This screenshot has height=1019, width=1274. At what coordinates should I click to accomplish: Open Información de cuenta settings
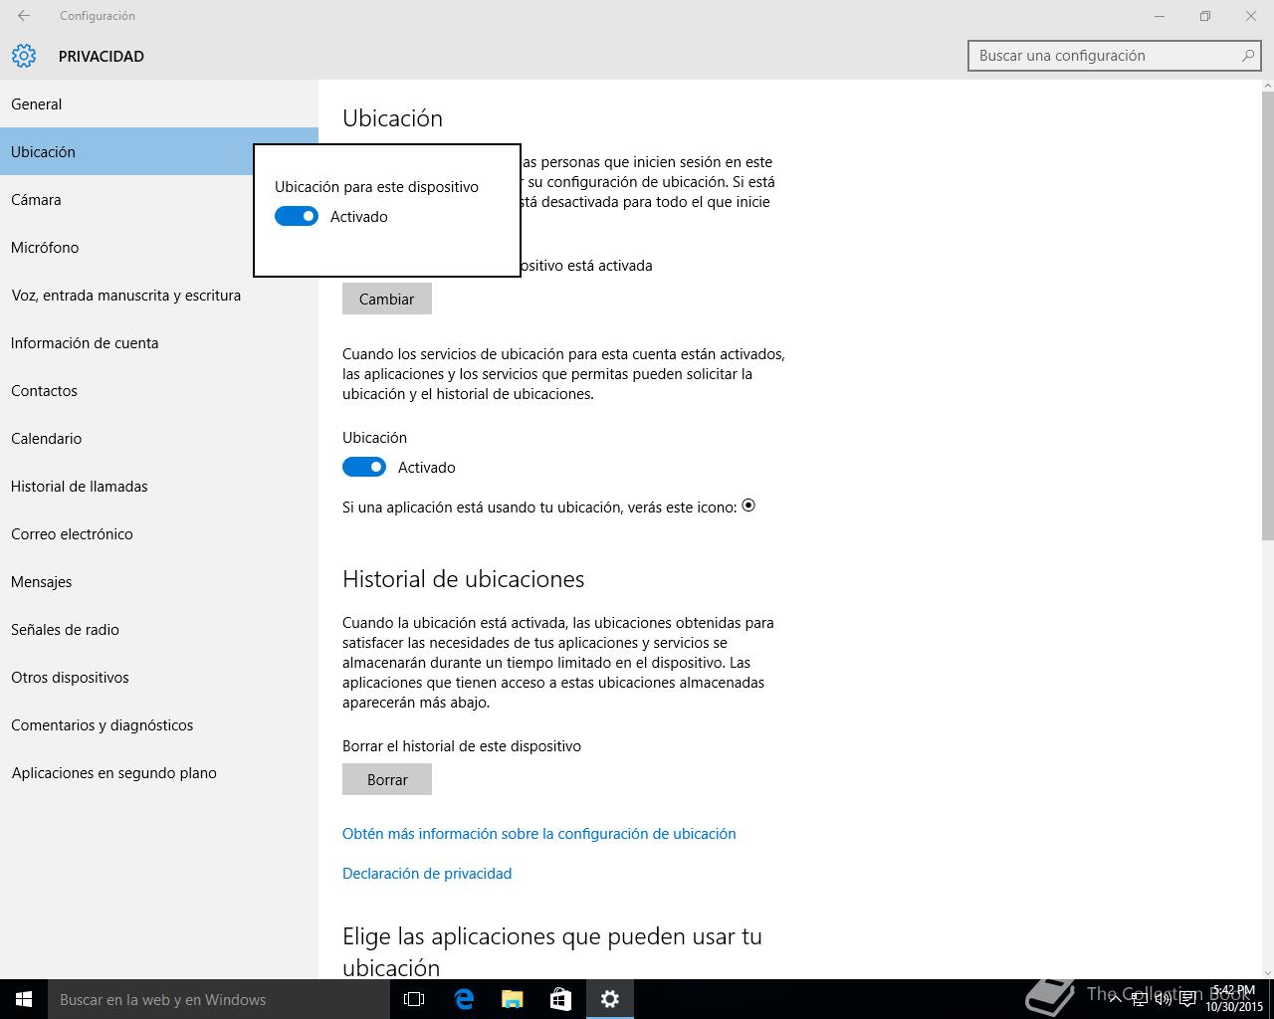(x=159, y=342)
